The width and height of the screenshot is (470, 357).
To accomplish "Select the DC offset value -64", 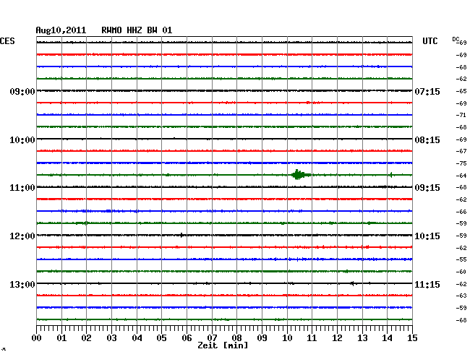I will click(461, 176).
